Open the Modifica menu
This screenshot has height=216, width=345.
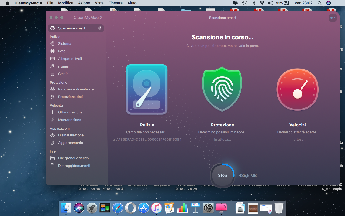coord(66,3)
